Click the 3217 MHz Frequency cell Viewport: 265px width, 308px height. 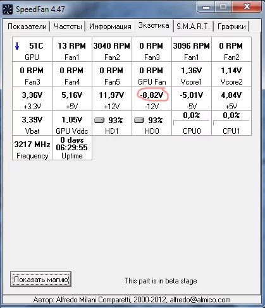point(32,148)
